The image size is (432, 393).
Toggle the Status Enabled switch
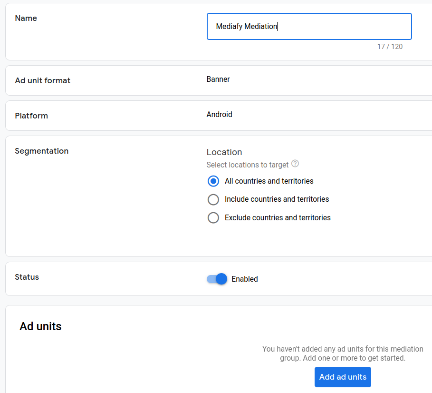(217, 279)
